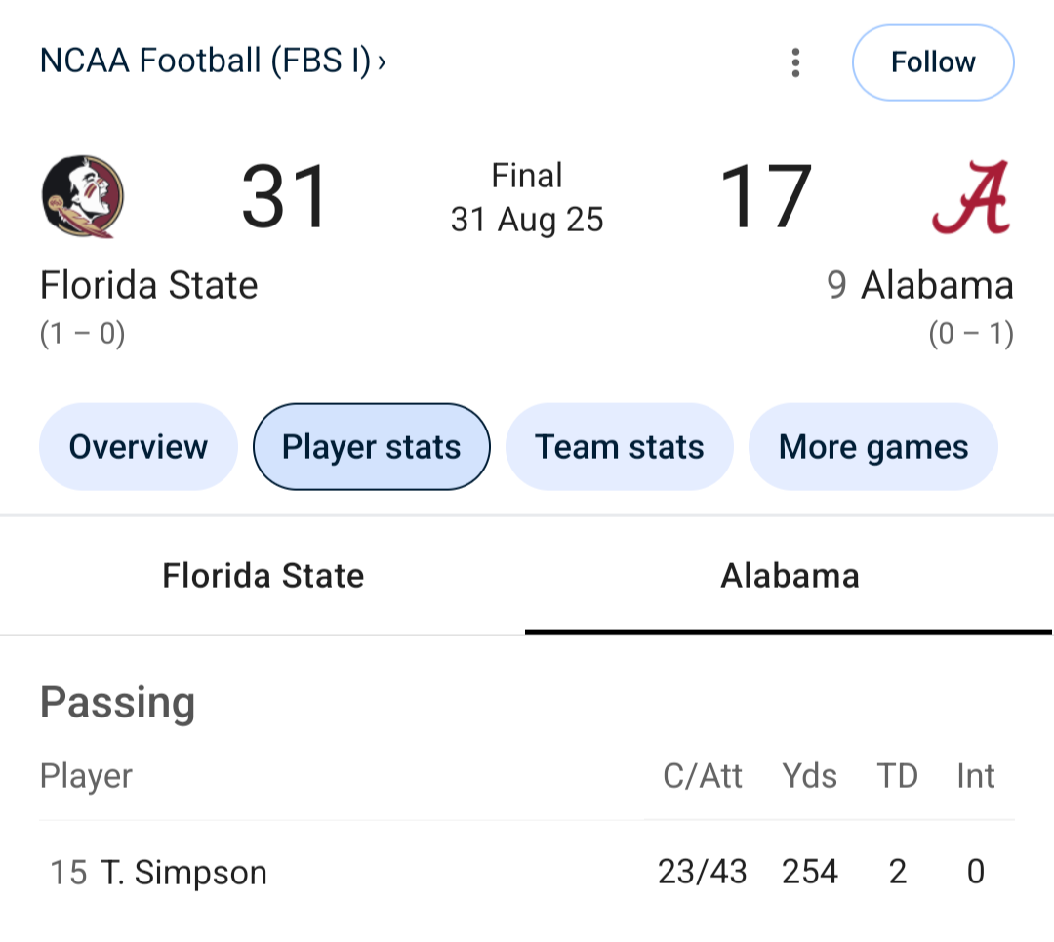
Task: Select the Player stats chip
Action: tap(371, 447)
